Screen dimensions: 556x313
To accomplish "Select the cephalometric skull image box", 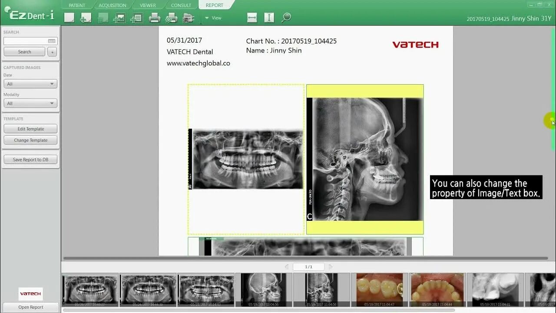I will point(365,159).
